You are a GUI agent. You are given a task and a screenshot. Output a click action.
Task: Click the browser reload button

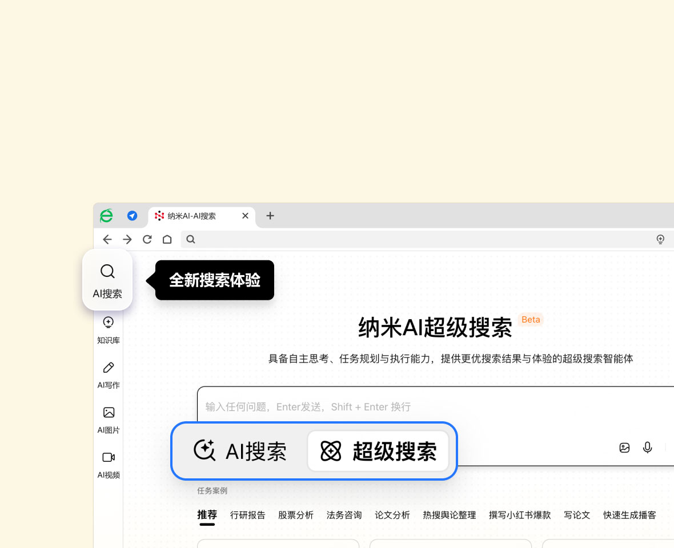(147, 239)
